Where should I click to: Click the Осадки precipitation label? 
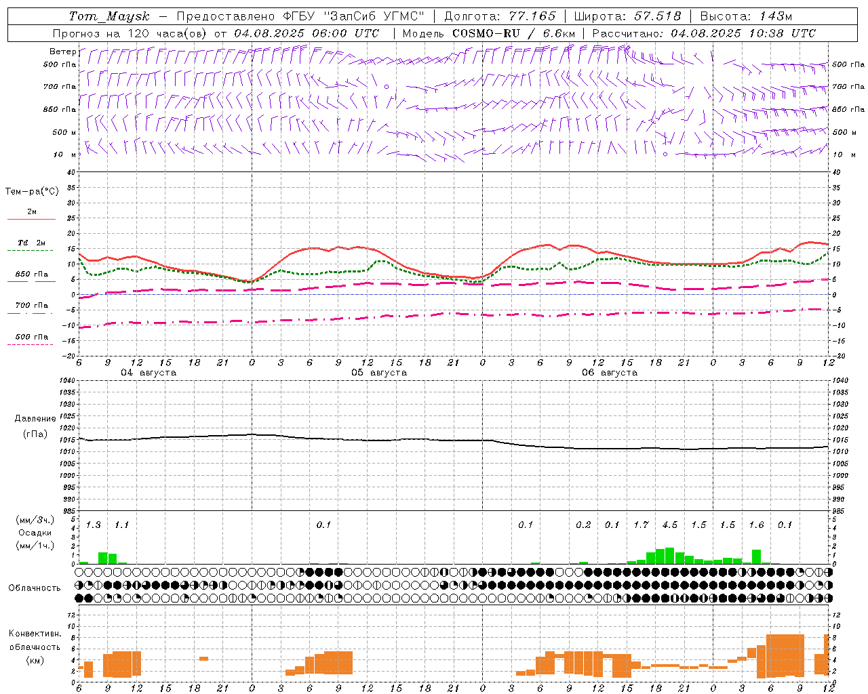[35, 533]
